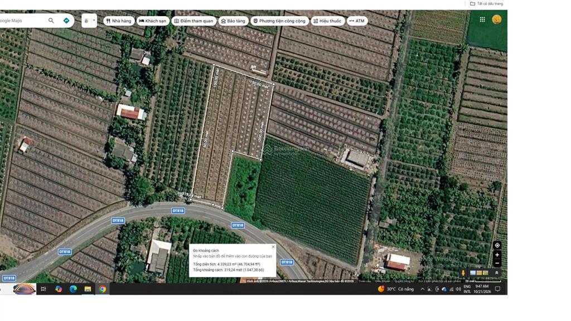Zoom in on the map
Viewport: 571px width, 321px height.
[497, 255]
